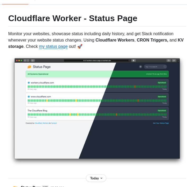Click the bold "KV" text in description
This screenshot has height=187, width=187.
[x=181, y=40]
